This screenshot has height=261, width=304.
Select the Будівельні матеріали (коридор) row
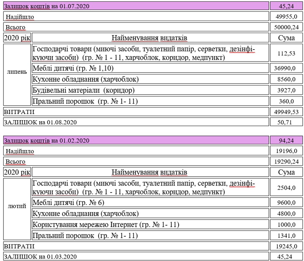coord(150,90)
